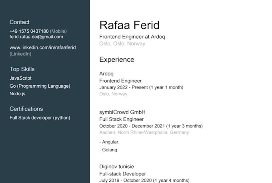Click the Experience section heading
272x183 pixels.
coord(117,59)
